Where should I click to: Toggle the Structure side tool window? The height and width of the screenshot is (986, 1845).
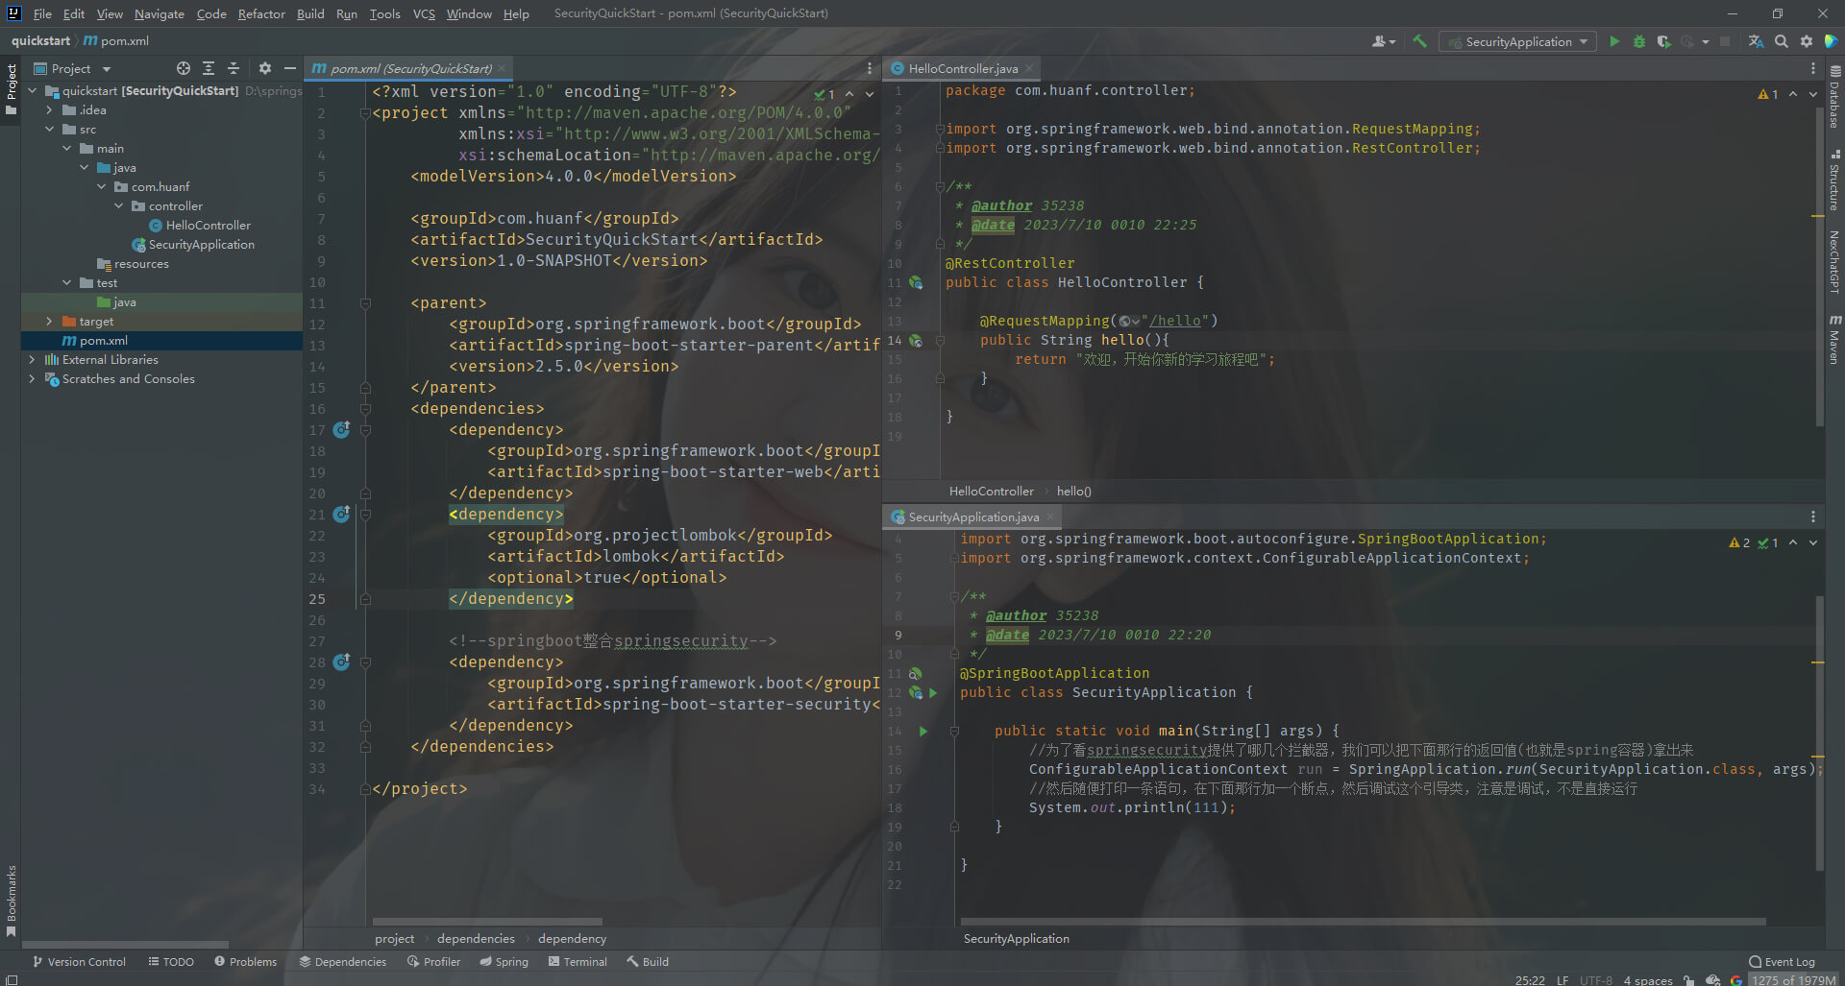1835,180
